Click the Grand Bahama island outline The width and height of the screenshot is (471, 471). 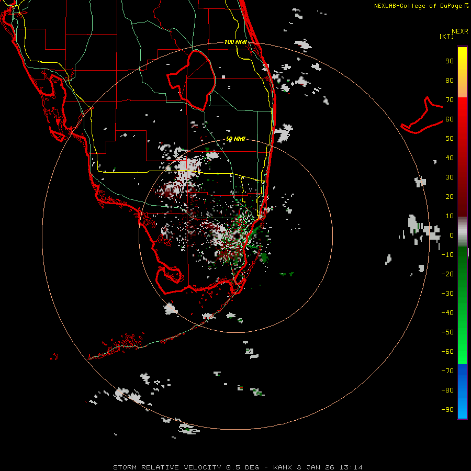click(x=422, y=116)
